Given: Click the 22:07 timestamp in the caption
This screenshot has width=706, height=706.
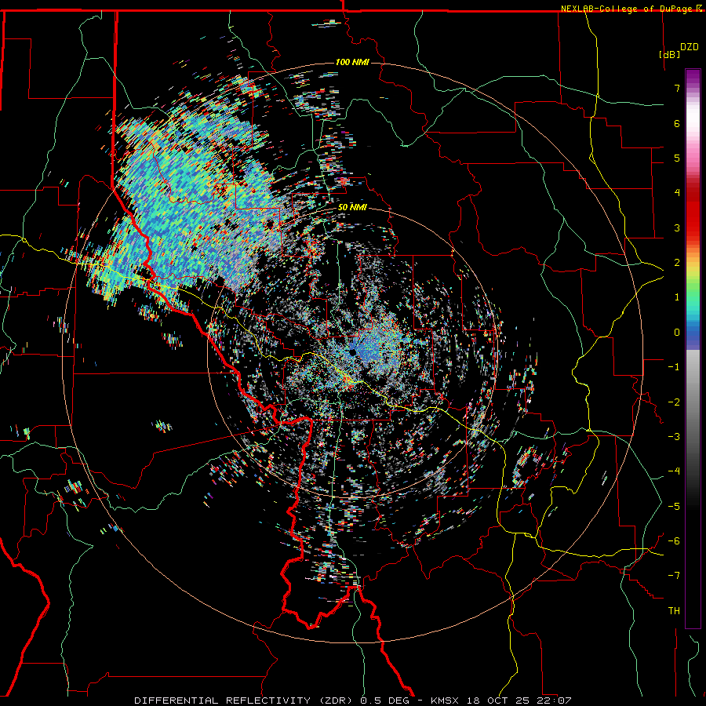Looking at the screenshot, I should [555, 701].
